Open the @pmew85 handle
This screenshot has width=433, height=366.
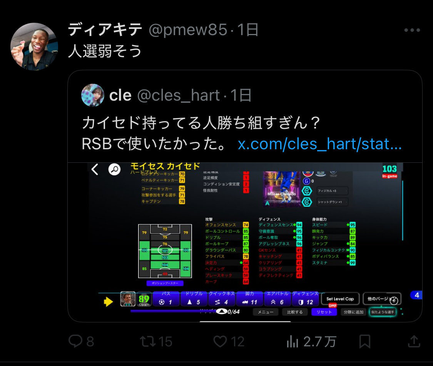pos(188,30)
